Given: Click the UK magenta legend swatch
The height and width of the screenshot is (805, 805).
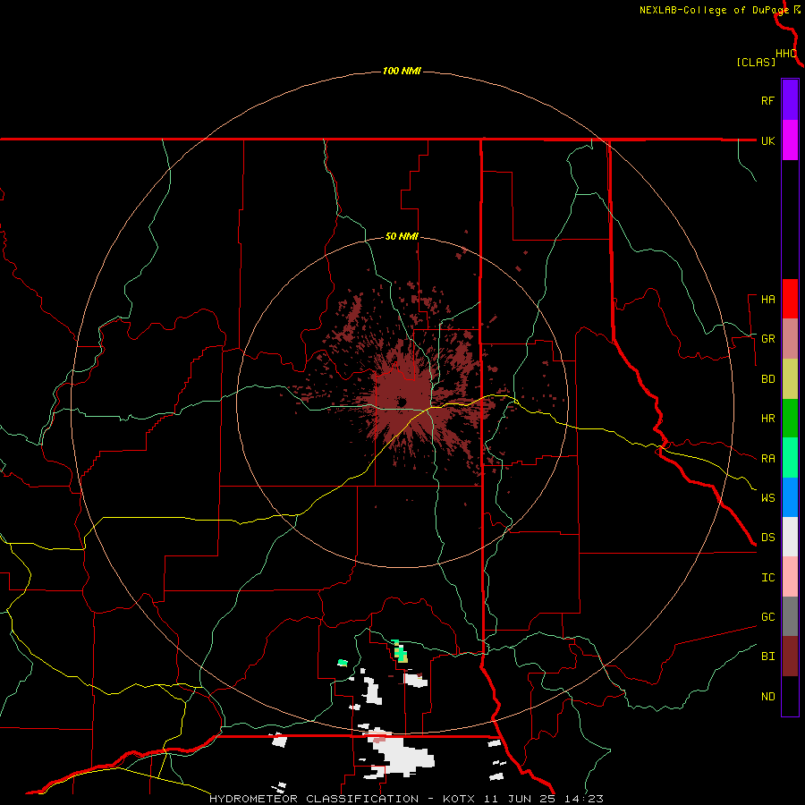Looking at the screenshot, I should (x=790, y=140).
